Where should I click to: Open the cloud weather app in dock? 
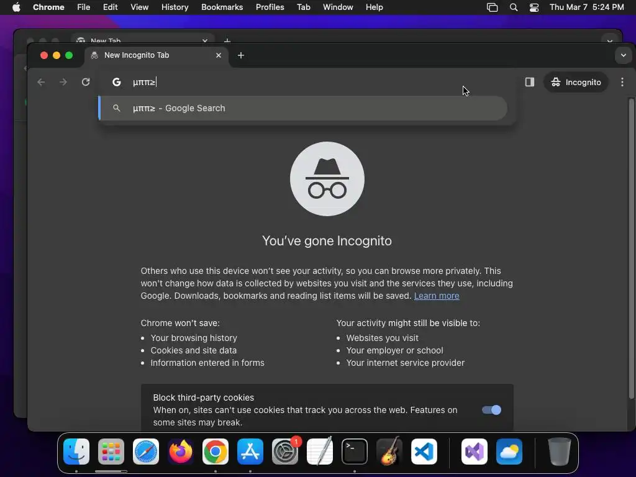click(x=509, y=452)
